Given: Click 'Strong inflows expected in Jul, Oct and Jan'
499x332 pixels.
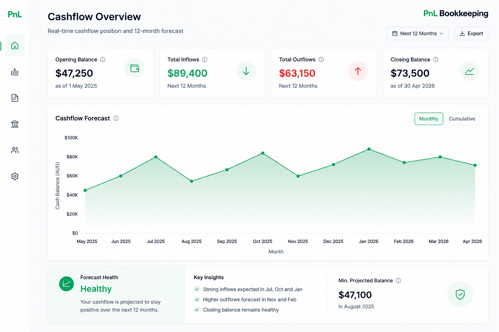Looking at the screenshot, I should pyautogui.click(x=253, y=289).
